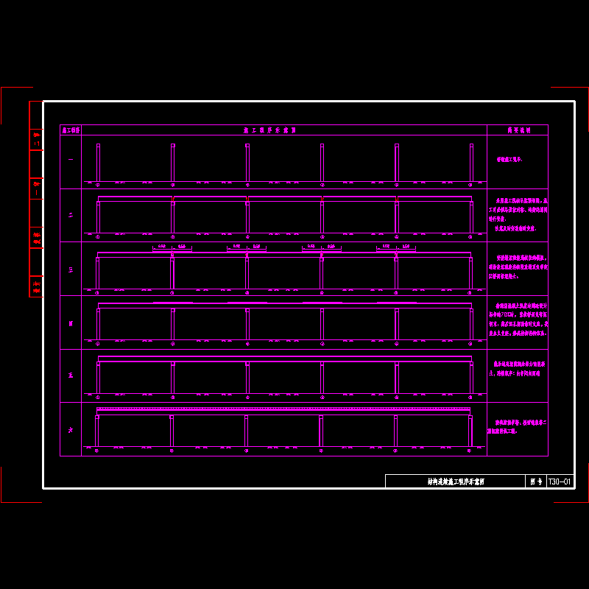
Task: Click step 五 row label
Action: click(71, 375)
